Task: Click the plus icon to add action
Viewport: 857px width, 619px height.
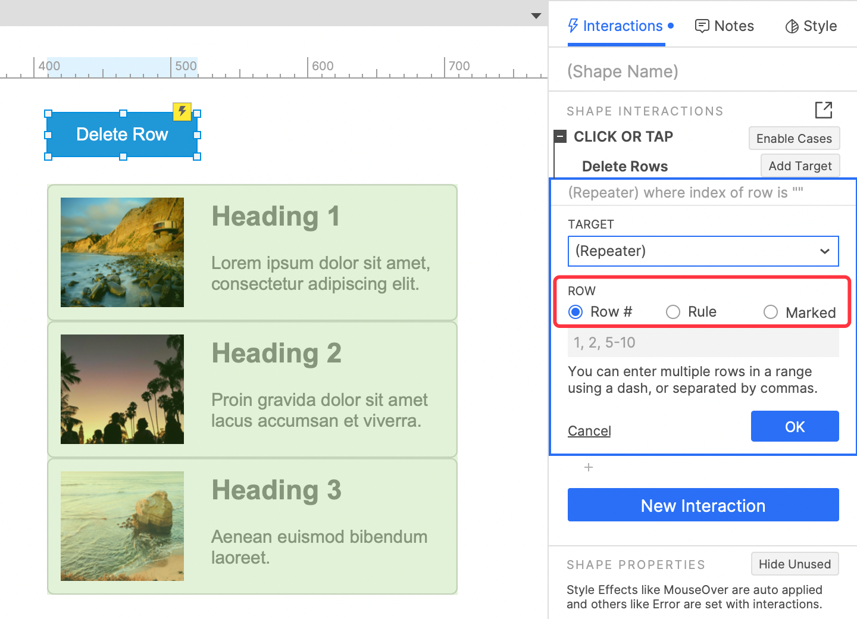Action: [589, 467]
